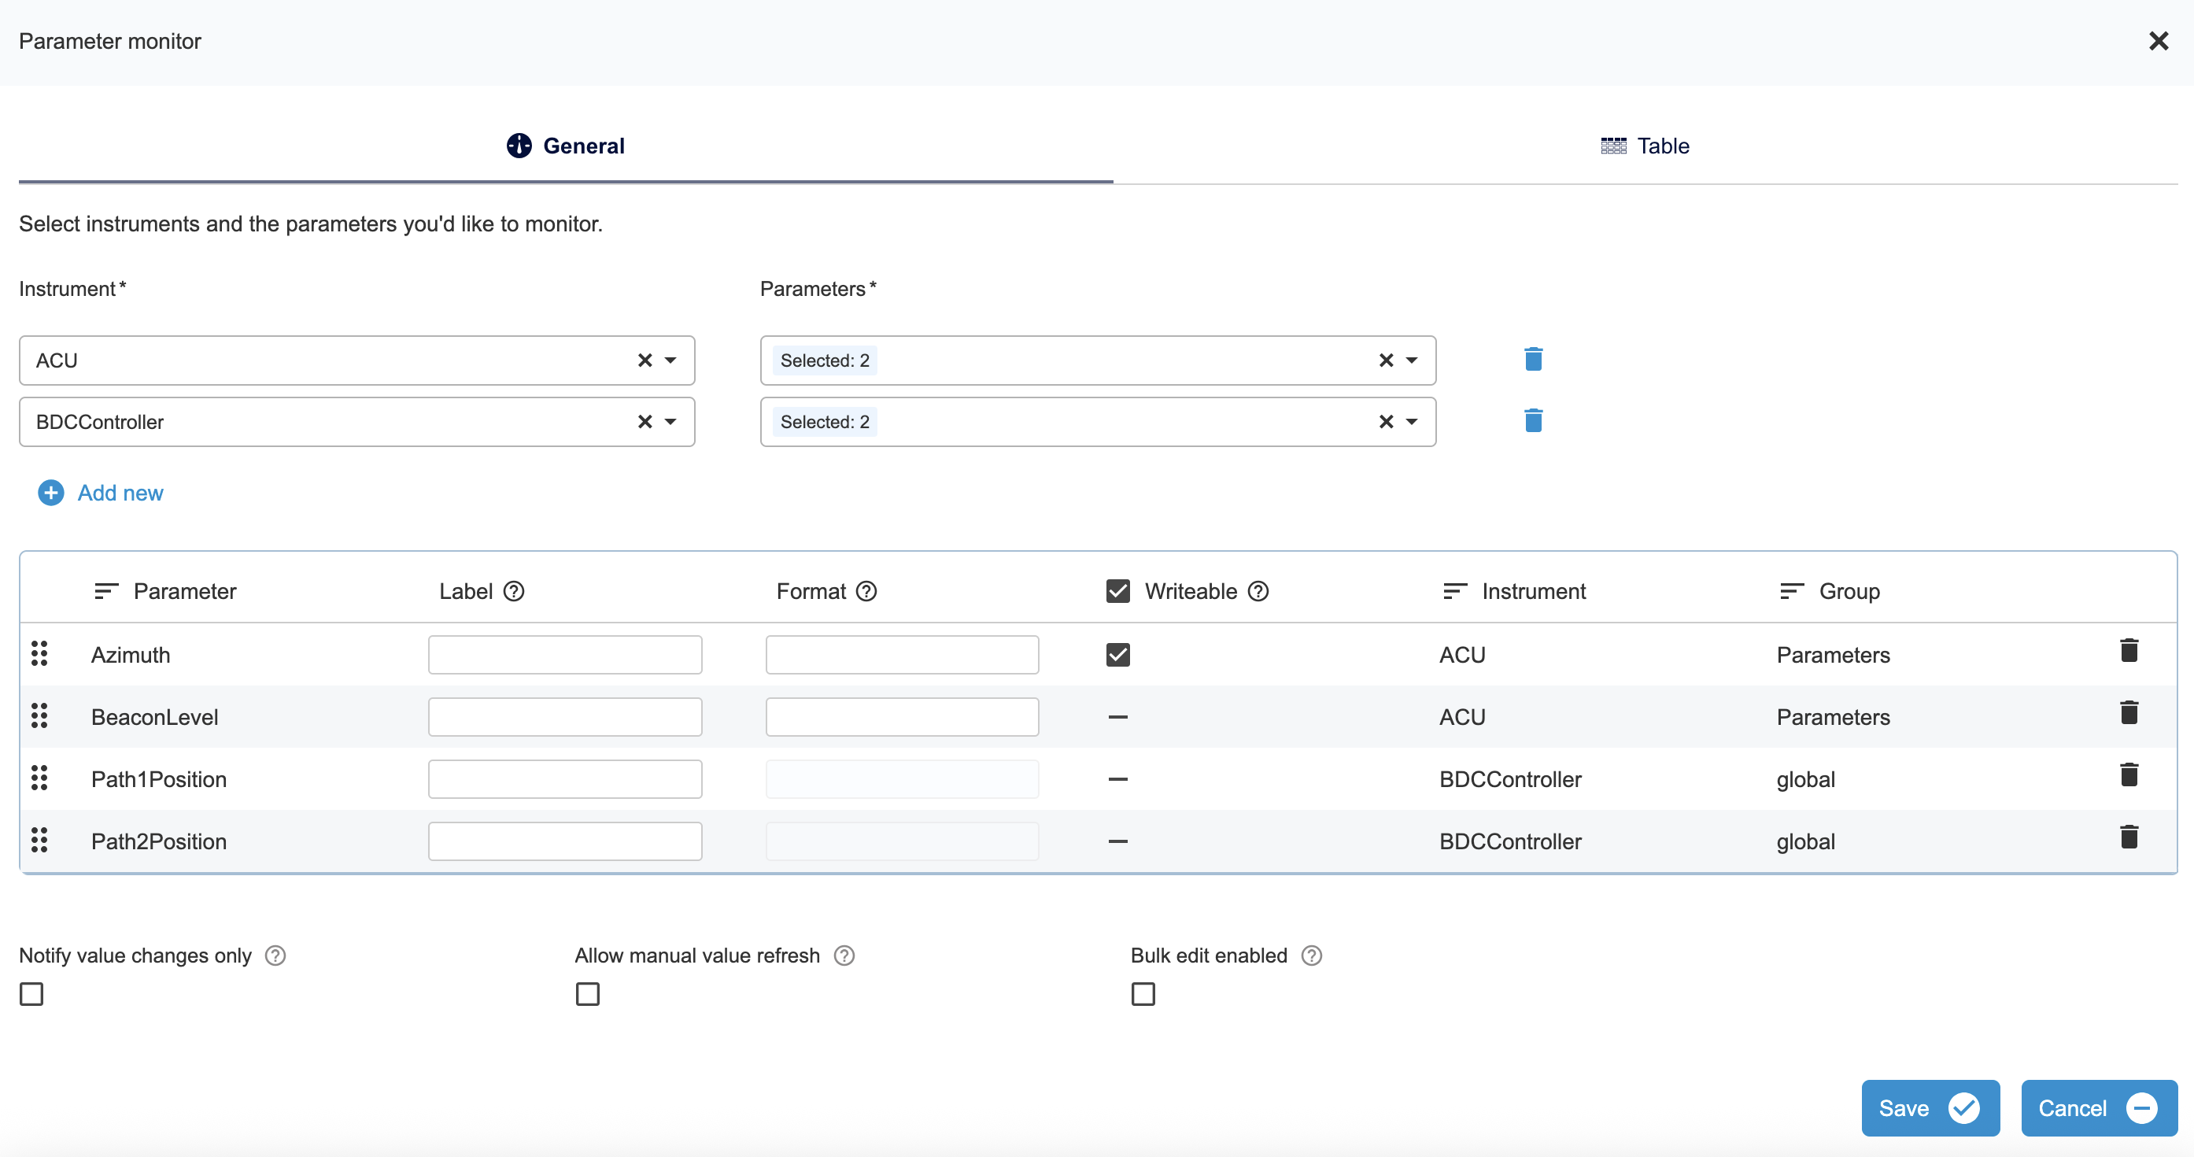Open the ACU instrument dropdown

[x=672, y=360]
